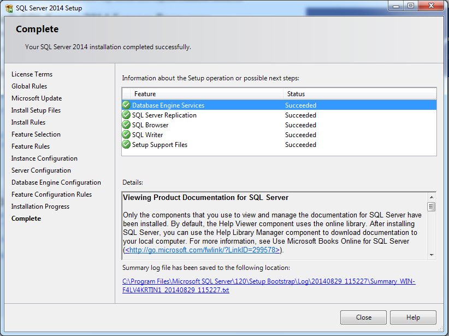Screen dimensions: 449x336
Task: Click the Viewing Product Documentation heading
Action: click(x=205, y=197)
